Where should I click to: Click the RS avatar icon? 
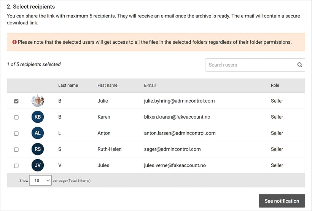click(x=38, y=149)
